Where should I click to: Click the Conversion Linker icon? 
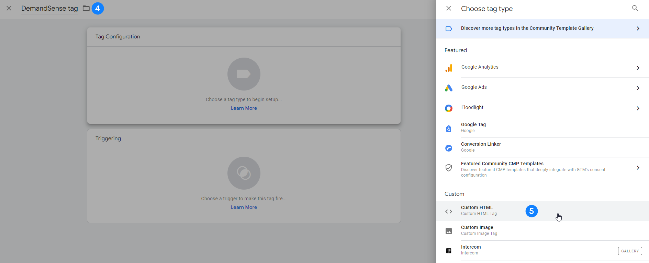pos(449,148)
